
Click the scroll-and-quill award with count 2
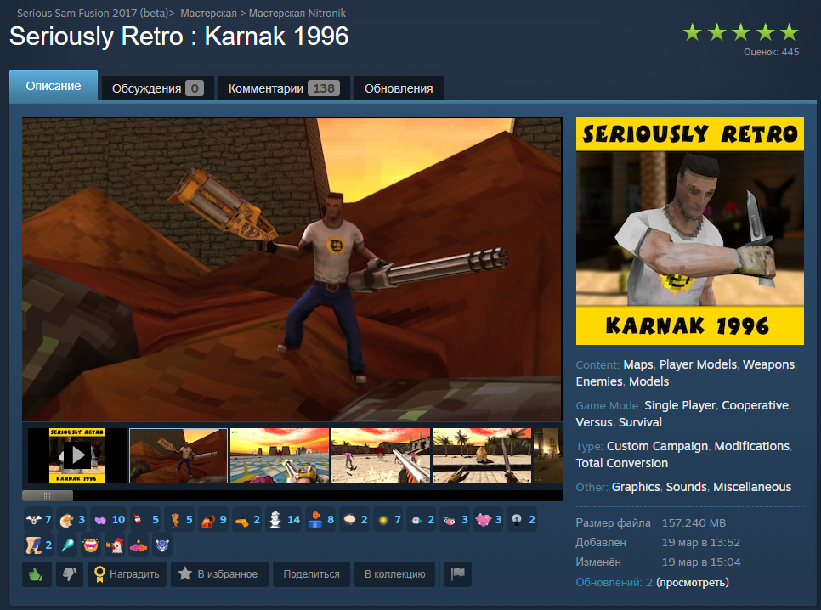point(38,545)
